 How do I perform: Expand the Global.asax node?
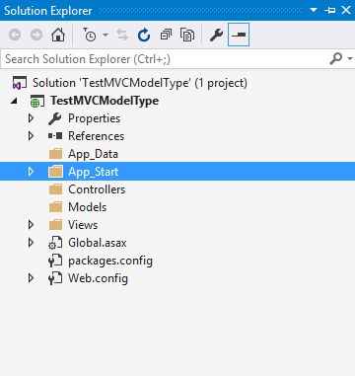pyautogui.click(x=31, y=243)
